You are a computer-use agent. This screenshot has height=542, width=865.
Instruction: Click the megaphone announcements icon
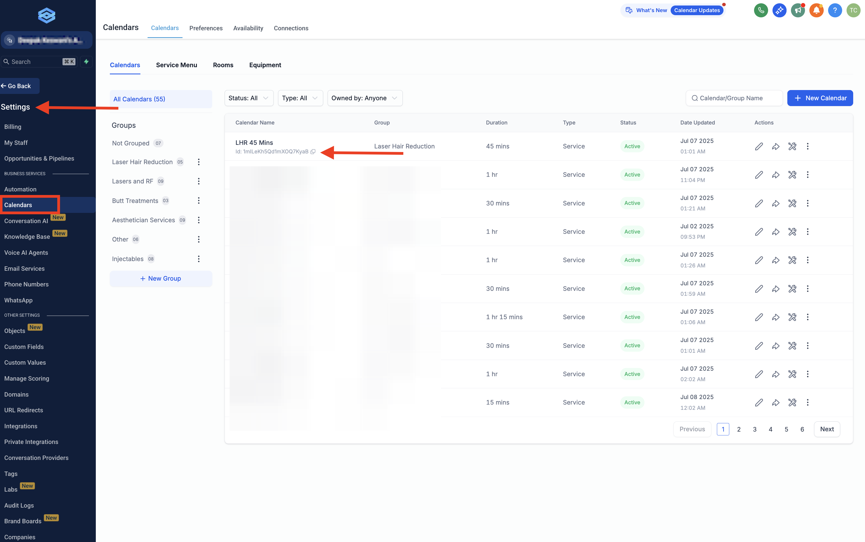coord(798,10)
